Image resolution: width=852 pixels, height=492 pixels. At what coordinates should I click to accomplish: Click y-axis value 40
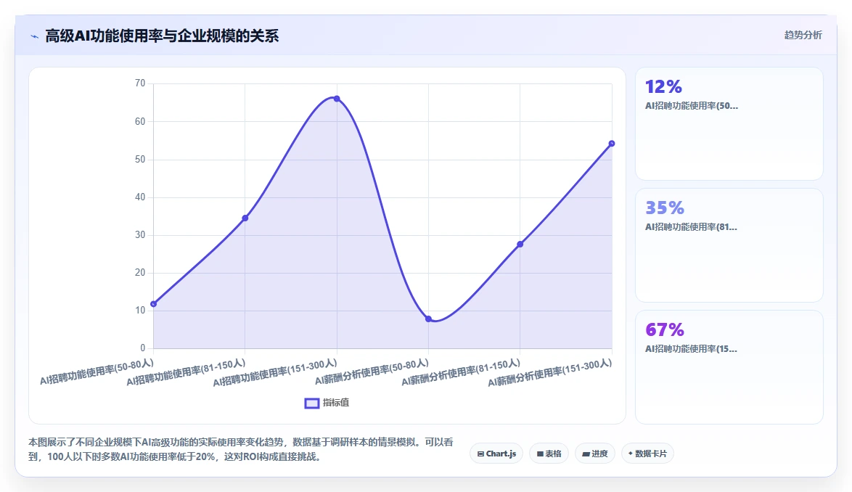140,197
